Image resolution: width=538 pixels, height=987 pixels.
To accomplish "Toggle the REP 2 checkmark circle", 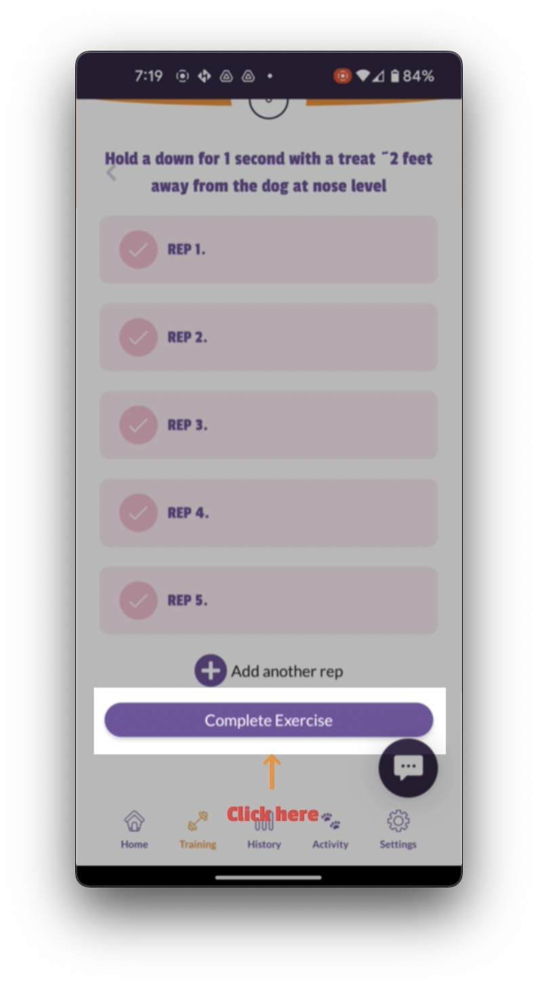I will pos(138,337).
